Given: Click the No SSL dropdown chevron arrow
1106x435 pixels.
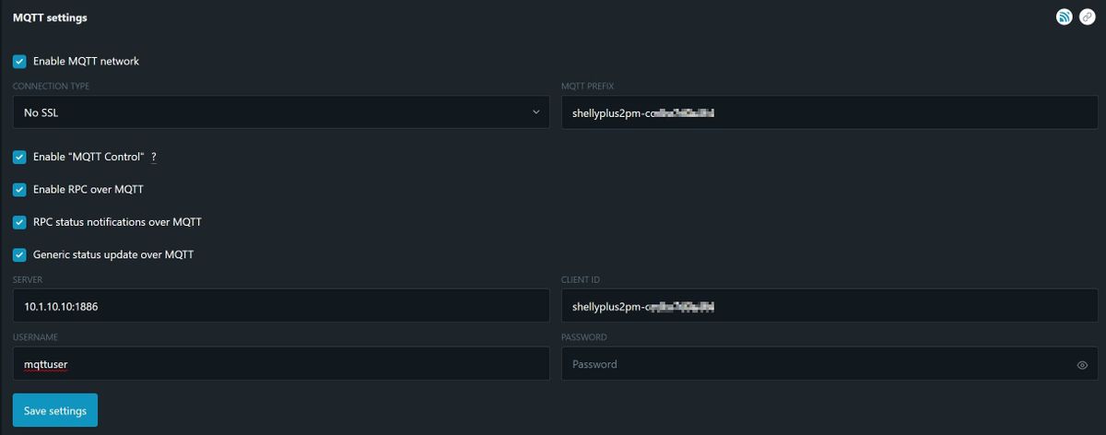Looking at the screenshot, I should [x=536, y=112].
